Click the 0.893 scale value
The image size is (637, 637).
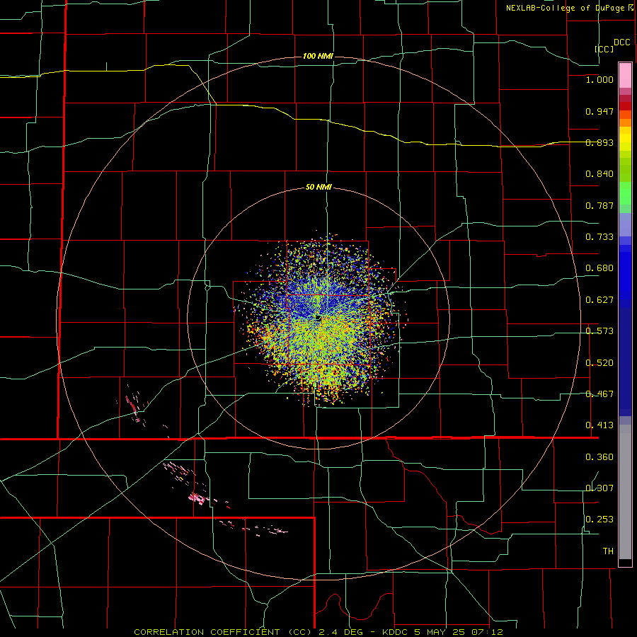[599, 142]
